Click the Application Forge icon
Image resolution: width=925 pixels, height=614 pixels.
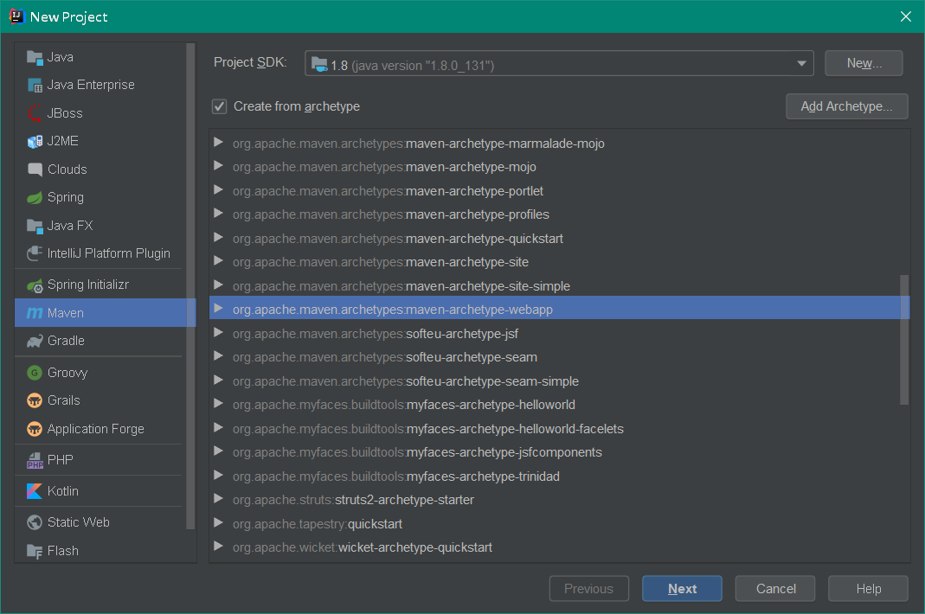point(35,430)
